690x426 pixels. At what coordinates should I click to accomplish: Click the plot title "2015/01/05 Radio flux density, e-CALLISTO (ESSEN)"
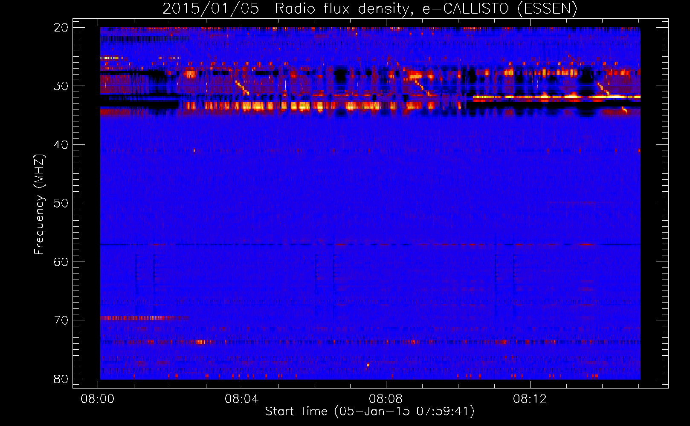(370, 9)
